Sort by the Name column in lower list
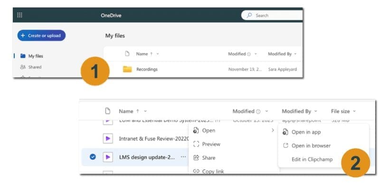Viewport: 379px width, 190px height. 126,112
